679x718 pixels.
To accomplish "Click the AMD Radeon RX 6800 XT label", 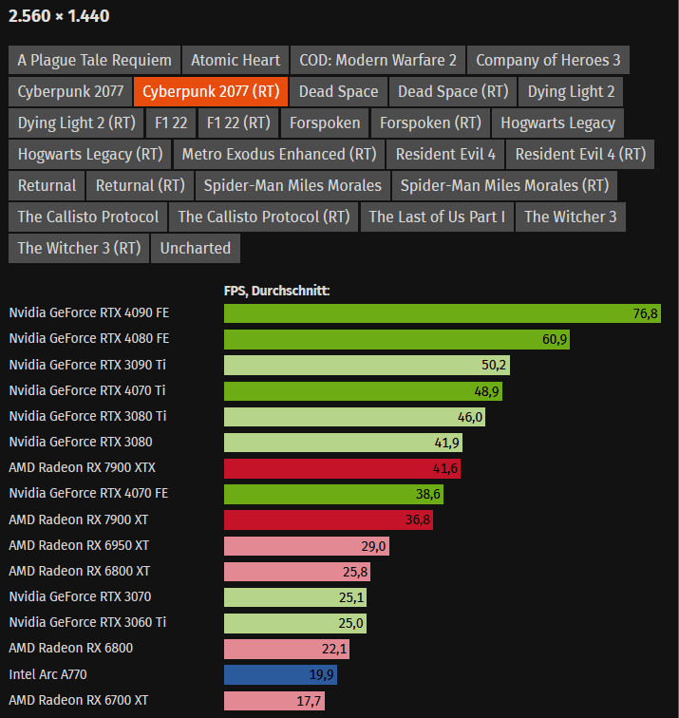I will tap(79, 571).
